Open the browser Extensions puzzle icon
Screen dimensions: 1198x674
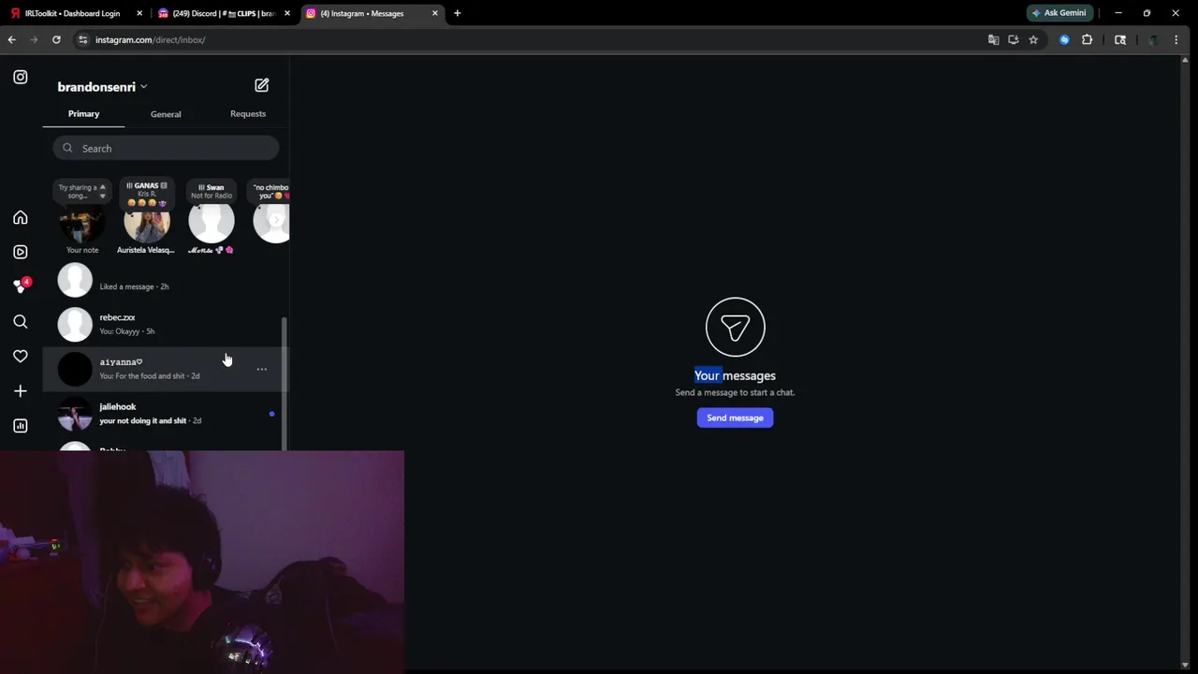[1087, 39]
